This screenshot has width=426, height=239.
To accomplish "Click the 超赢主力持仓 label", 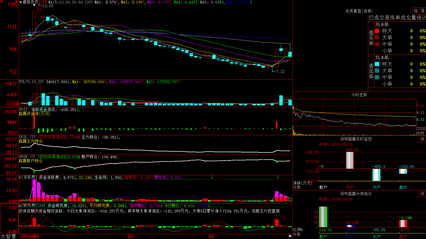I will tap(31, 141).
